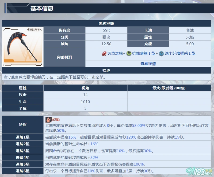Click the 基本信息 section heading

42,9
